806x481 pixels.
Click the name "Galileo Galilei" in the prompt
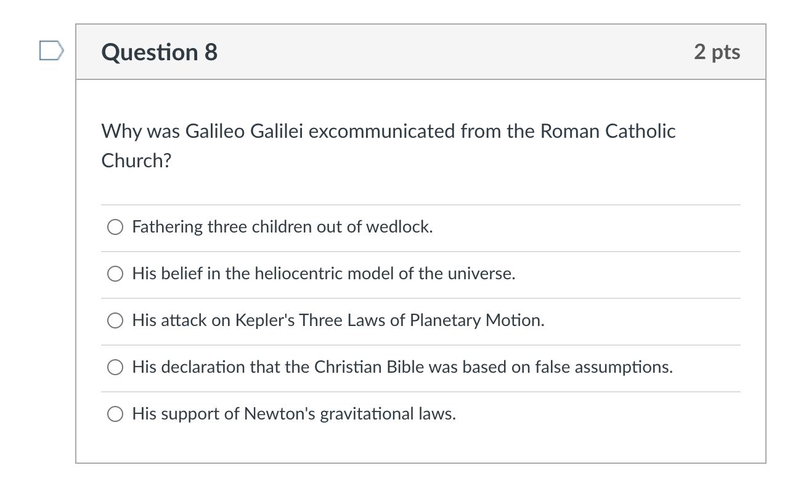pos(243,131)
